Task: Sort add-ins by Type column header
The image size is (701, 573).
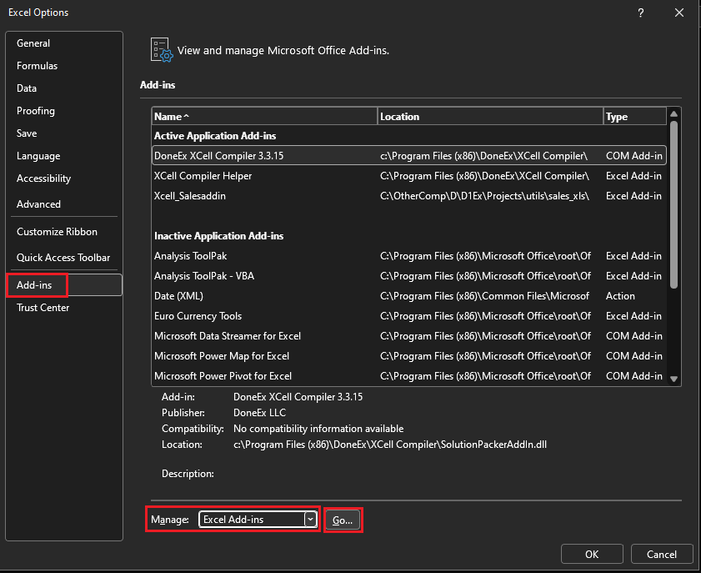Action: [x=635, y=116]
